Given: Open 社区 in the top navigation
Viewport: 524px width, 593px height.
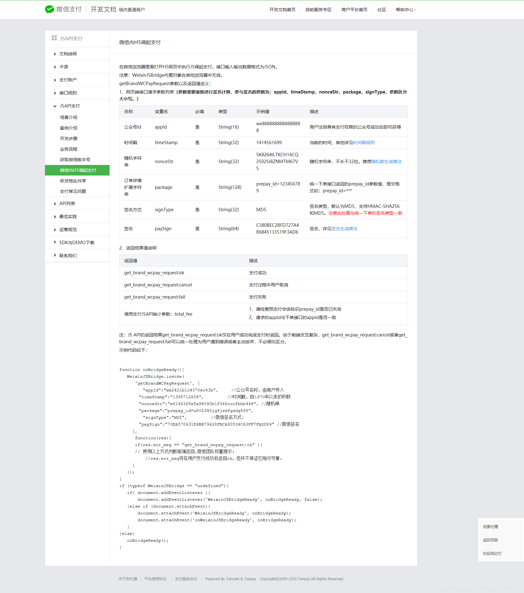Looking at the screenshot, I should (382, 10).
